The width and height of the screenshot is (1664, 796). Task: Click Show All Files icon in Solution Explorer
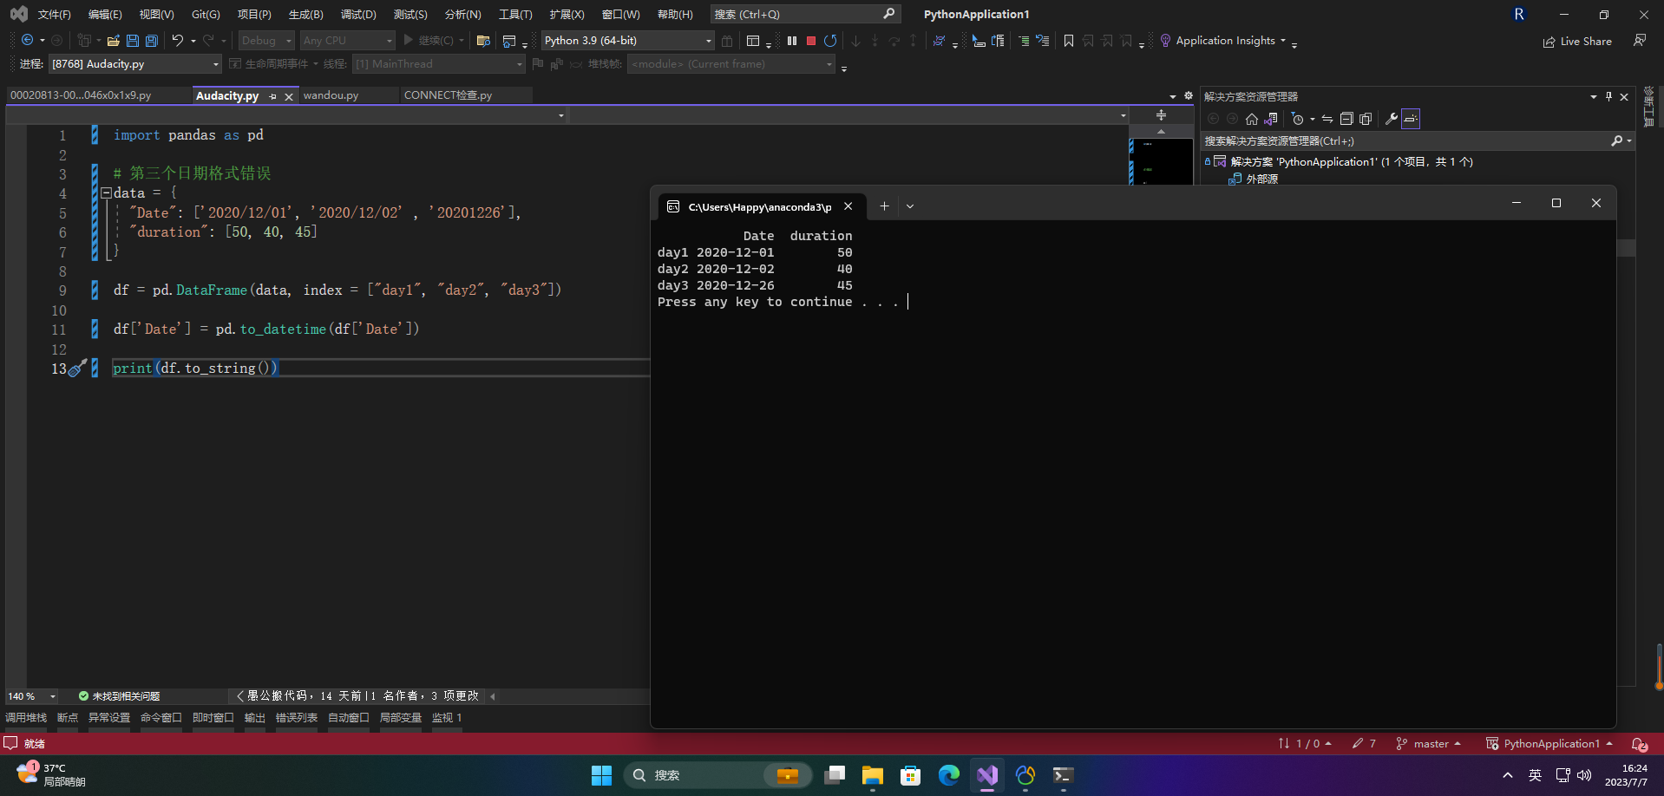pyautogui.click(x=1366, y=119)
